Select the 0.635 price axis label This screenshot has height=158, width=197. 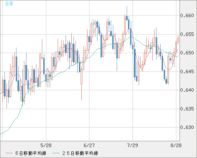[187, 109]
